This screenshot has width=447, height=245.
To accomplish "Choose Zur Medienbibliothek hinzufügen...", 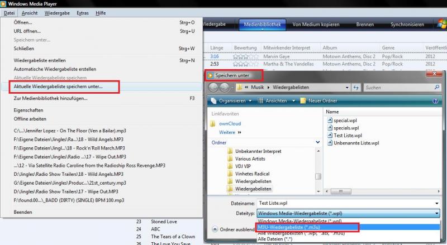I will 102,98.
